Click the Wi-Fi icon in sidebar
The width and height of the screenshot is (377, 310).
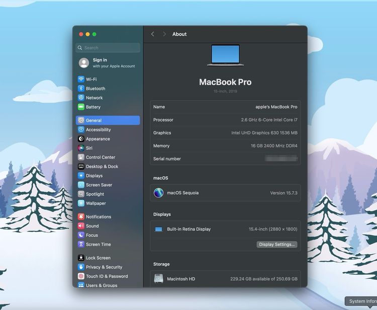(x=81, y=79)
